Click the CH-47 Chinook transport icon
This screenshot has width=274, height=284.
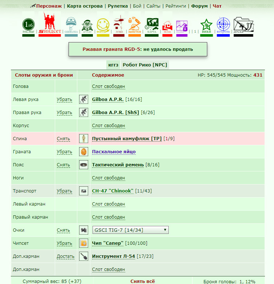pyautogui.click(x=83, y=191)
